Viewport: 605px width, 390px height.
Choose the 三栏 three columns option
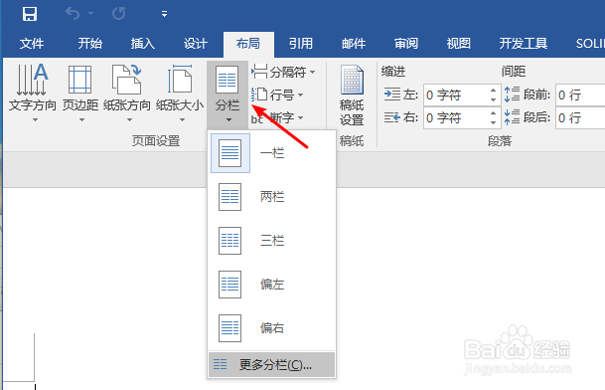[x=271, y=241]
